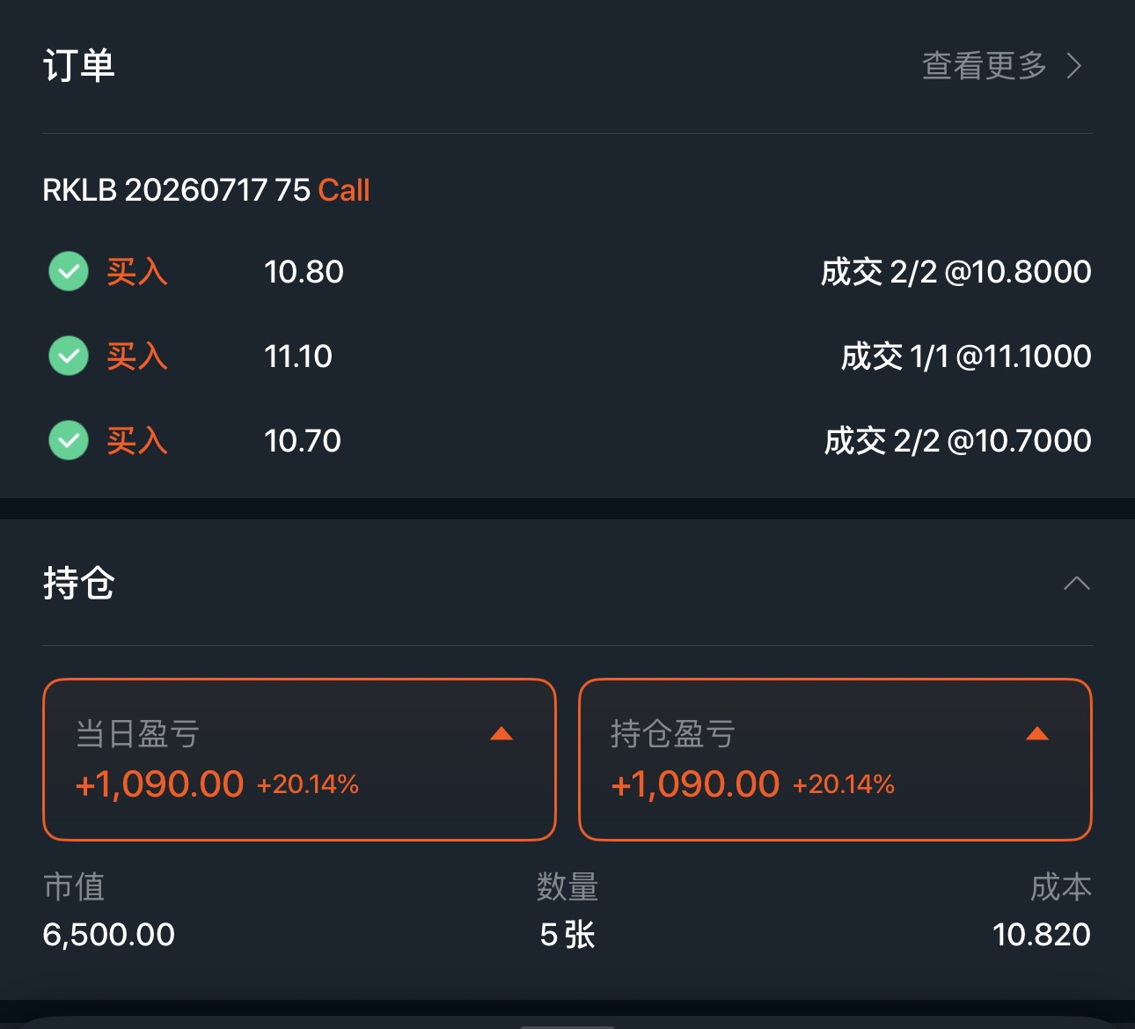Tap the 持仓盈亏 profit card
This screenshot has height=1029, width=1135.
834,760
